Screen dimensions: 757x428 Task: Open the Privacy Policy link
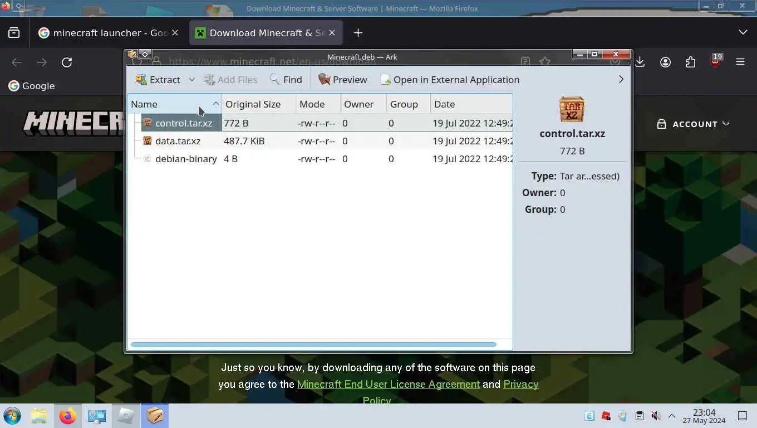click(520, 385)
